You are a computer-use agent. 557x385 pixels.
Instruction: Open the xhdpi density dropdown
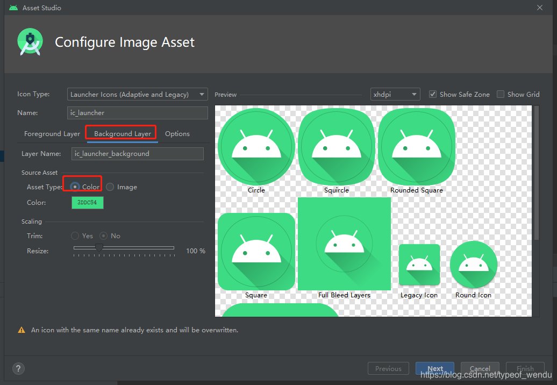395,94
